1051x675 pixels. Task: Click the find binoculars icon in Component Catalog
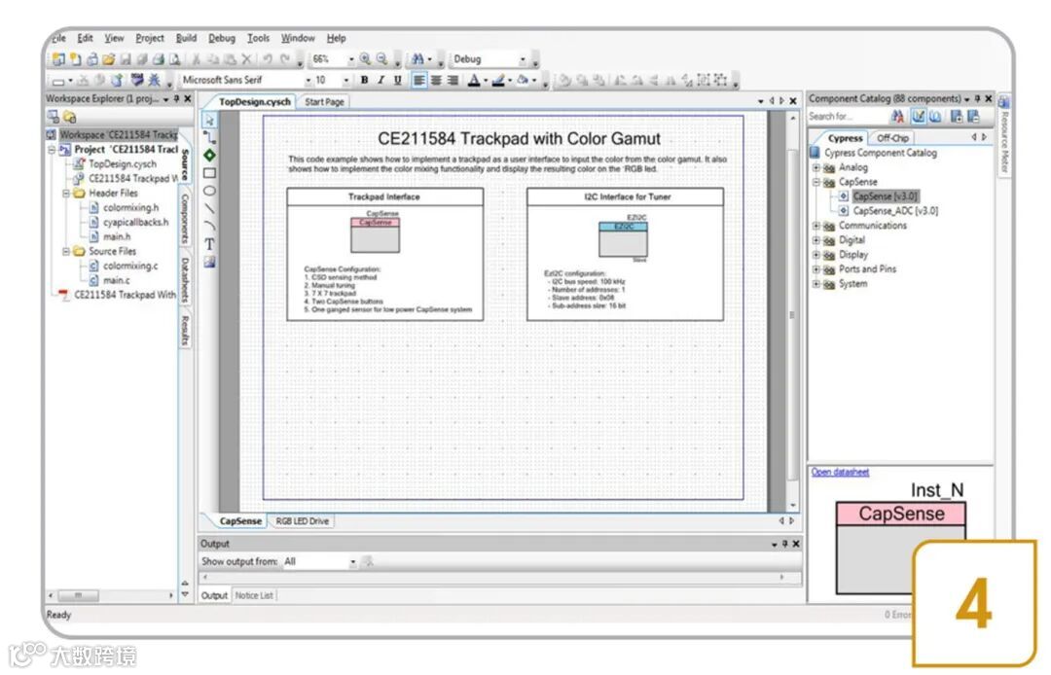coord(897,117)
